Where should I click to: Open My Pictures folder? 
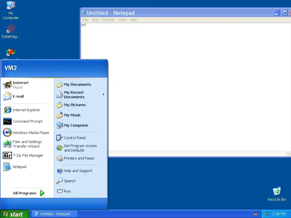point(81,105)
